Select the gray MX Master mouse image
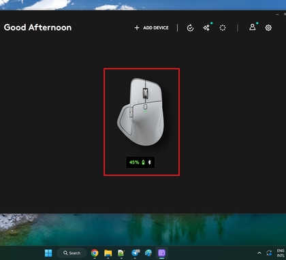This screenshot has width=286, height=260. 141,112
